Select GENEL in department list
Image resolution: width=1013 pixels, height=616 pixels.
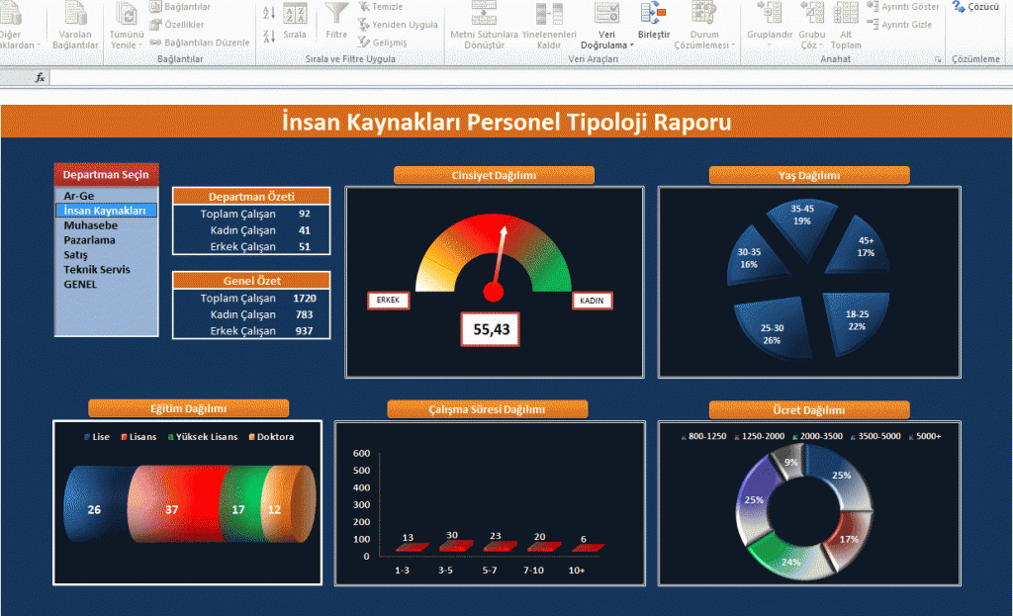[x=107, y=285]
